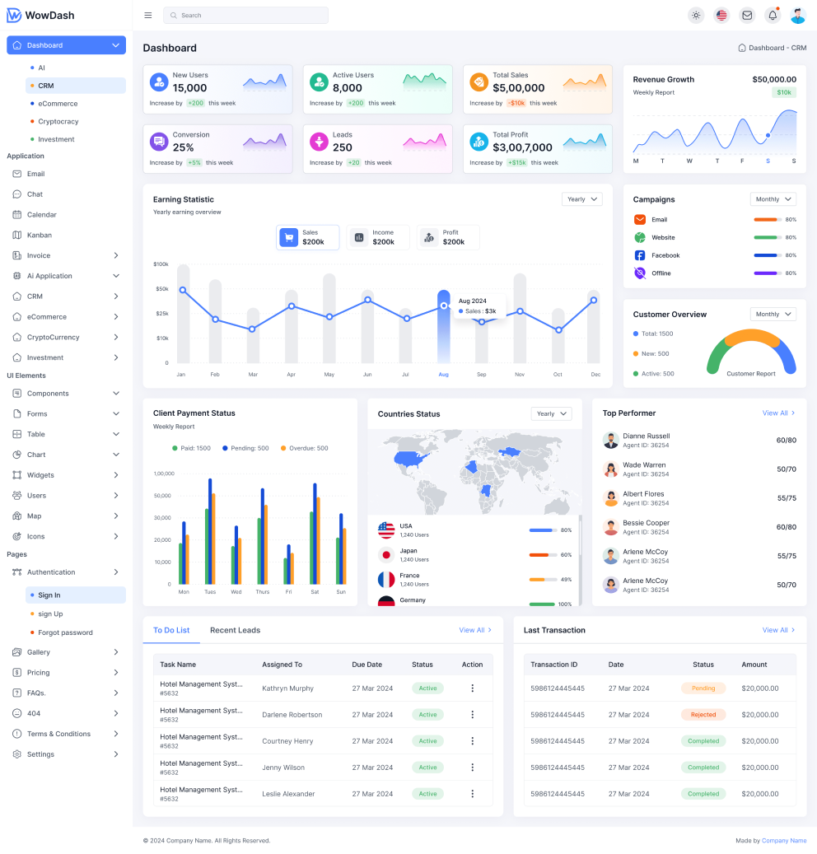This screenshot has width=817, height=854.
Task: Open Forgot password page in sidebar
Action: click(x=65, y=632)
